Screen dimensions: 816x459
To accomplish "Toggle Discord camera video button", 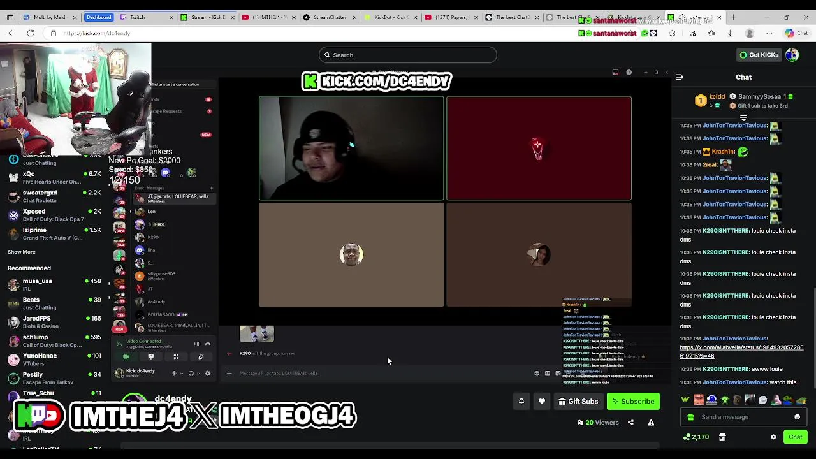I will 126,357.
